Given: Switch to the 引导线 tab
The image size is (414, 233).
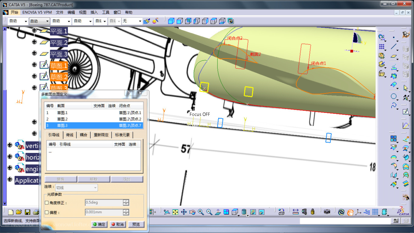Looking at the screenshot, I should 54,135.
